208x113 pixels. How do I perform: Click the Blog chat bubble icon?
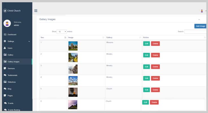(x=5, y=89)
